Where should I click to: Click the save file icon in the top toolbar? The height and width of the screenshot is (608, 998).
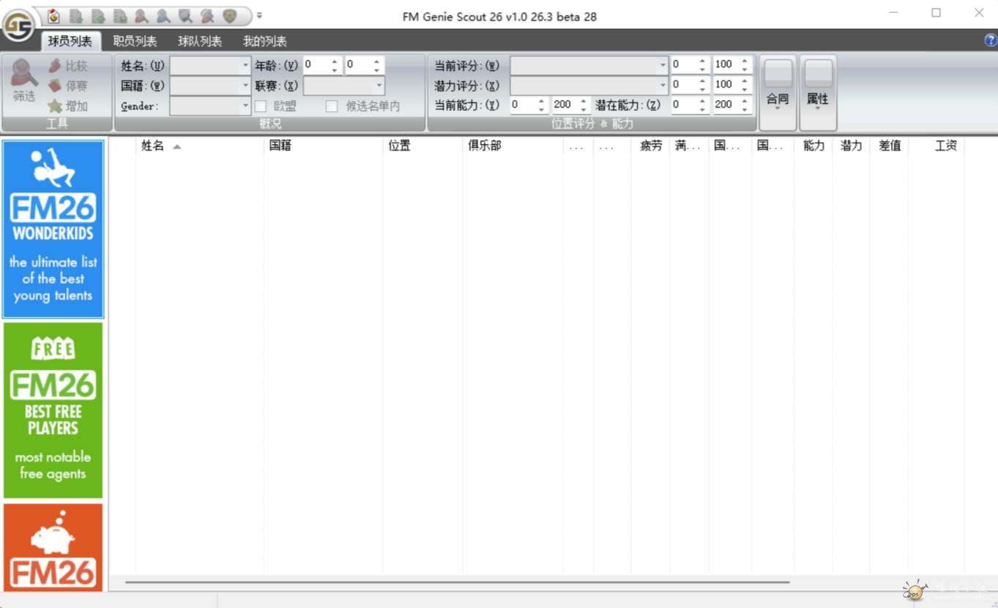click(x=122, y=15)
